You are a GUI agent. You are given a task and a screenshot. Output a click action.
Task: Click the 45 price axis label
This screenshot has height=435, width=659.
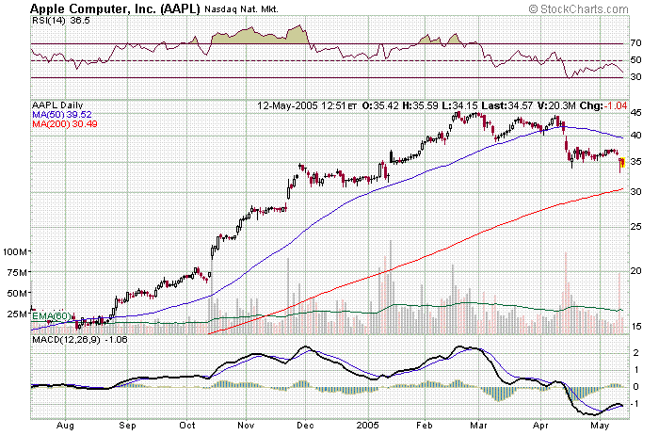coord(635,113)
